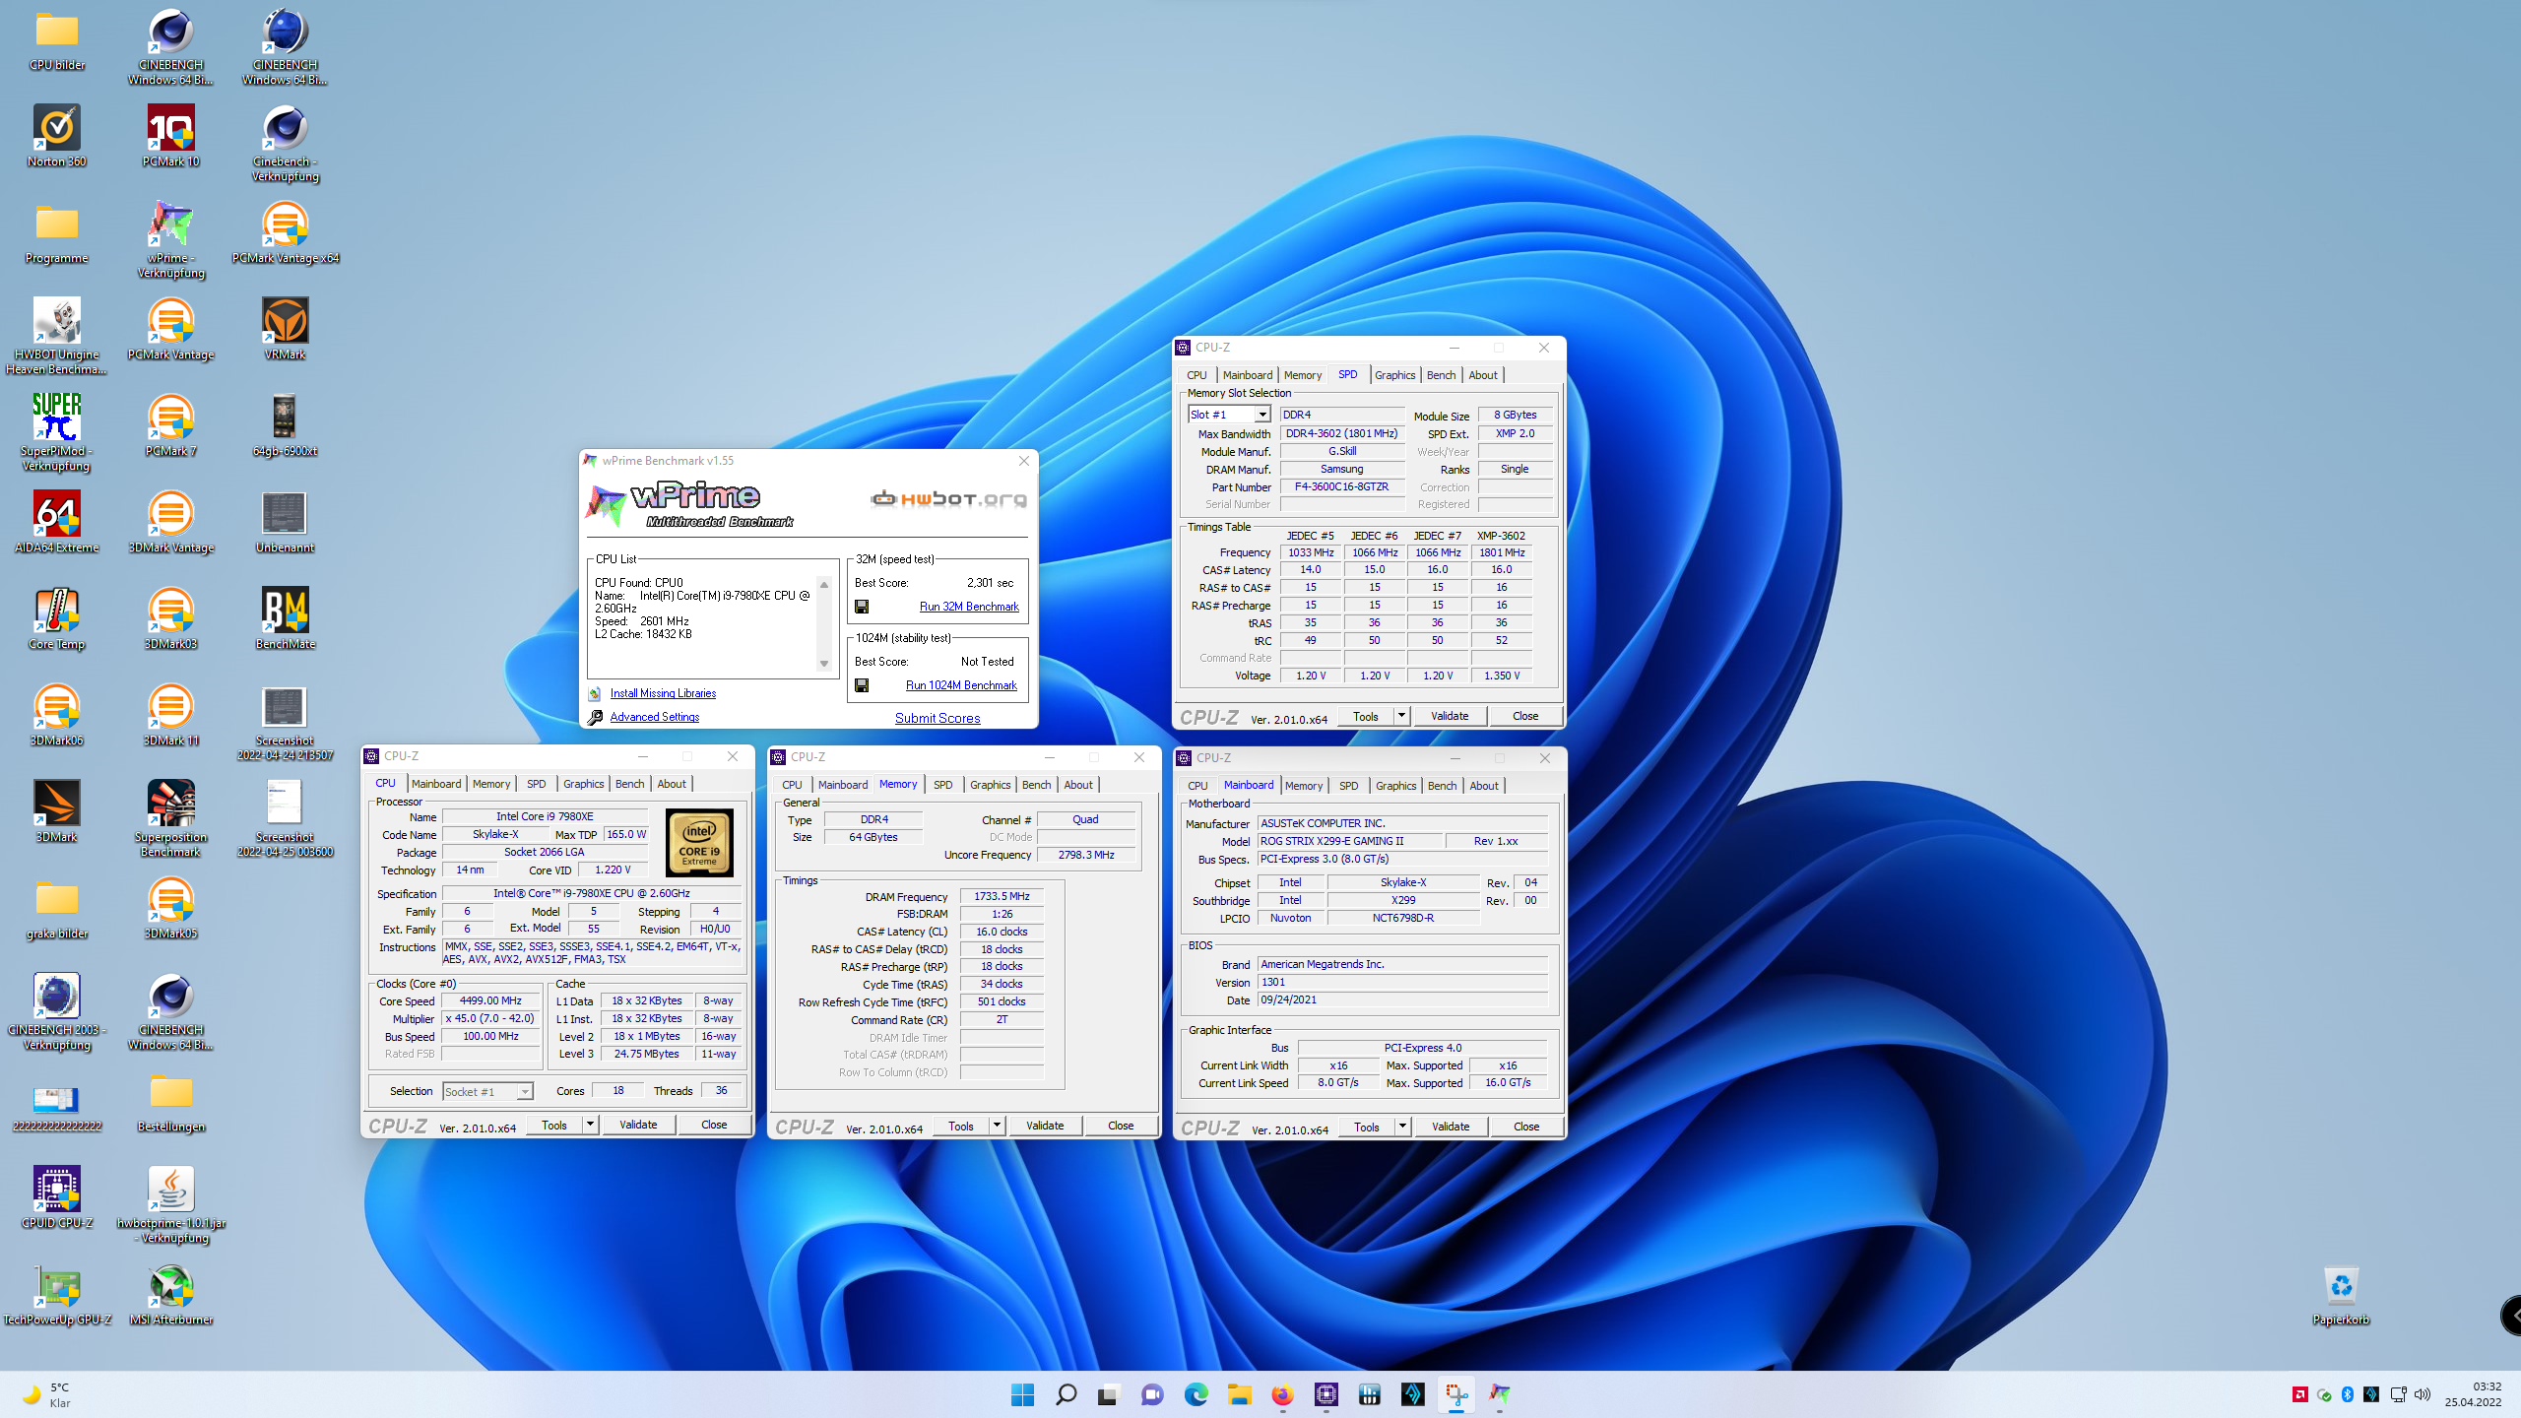Switch to Mainboard tab in CPU window

[x=436, y=784]
